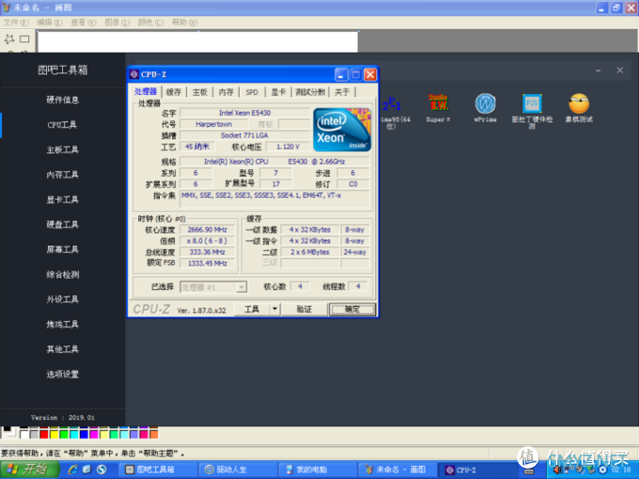Open the 帮助 menu in Paint
Screen dimensions: 639x479
pyautogui.click(x=184, y=23)
